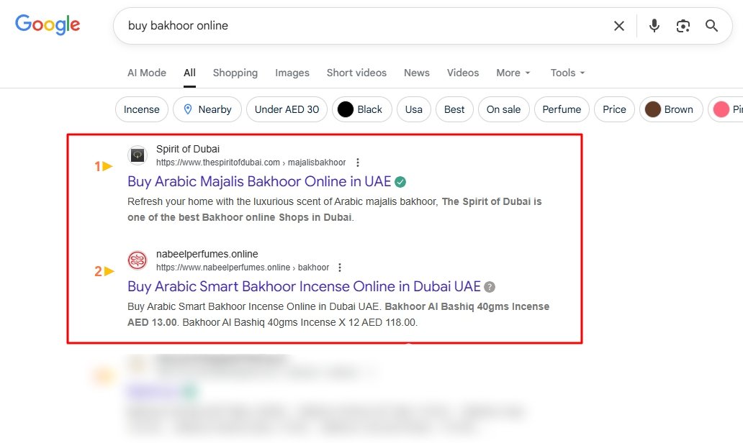Click gray question mark badge icon
Image resolution: width=743 pixels, height=443 pixels.
tap(490, 287)
